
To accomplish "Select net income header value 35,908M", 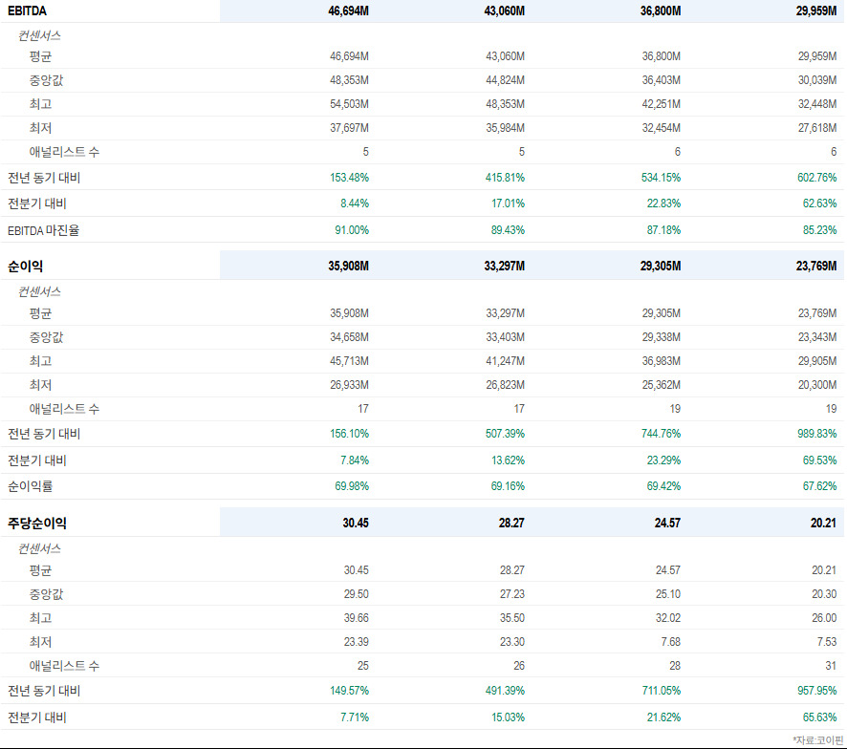I will tap(348, 267).
